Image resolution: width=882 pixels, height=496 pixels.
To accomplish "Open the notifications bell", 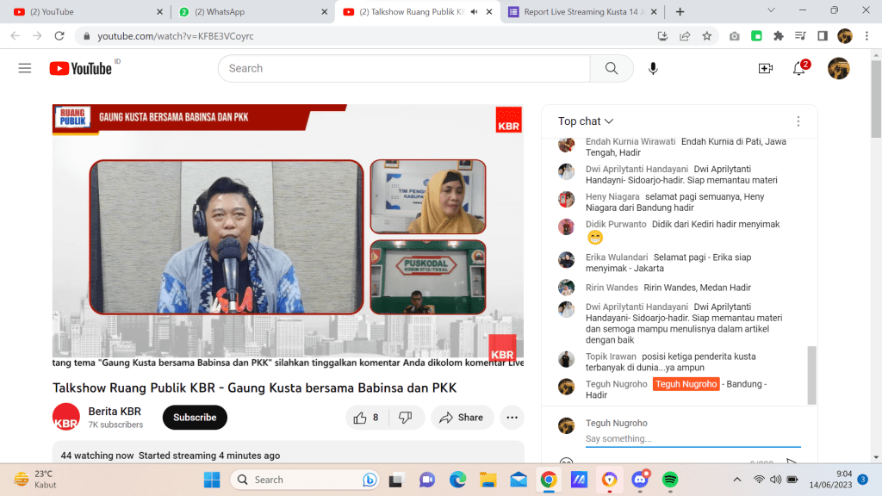I will click(798, 69).
